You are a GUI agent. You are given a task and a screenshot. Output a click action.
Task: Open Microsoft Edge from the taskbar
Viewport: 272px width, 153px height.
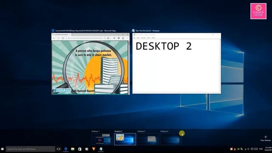coord(66,149)
